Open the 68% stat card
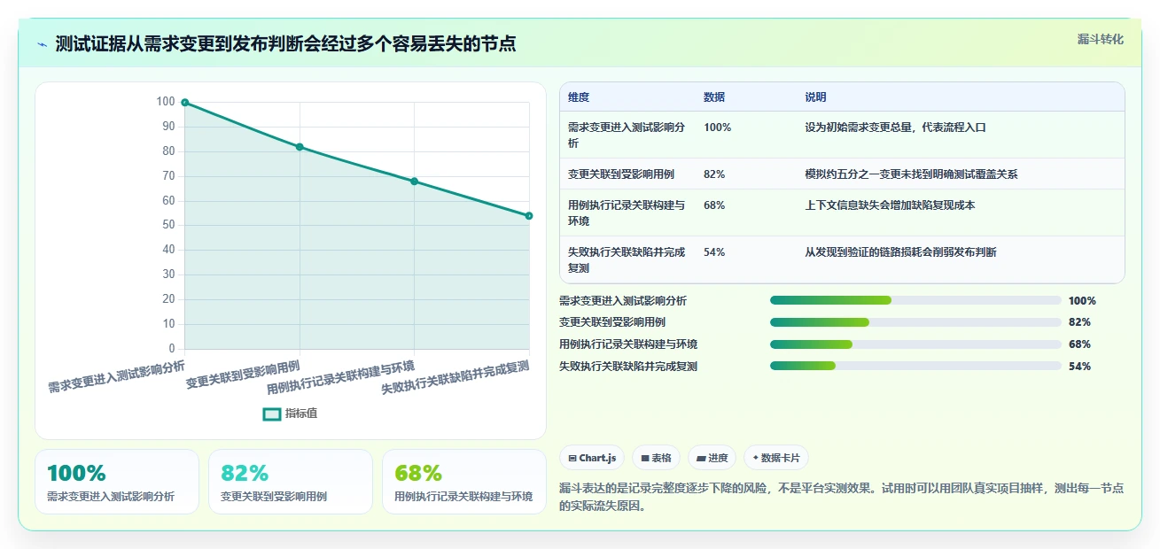1160x549 pixels. pos(464,482)
